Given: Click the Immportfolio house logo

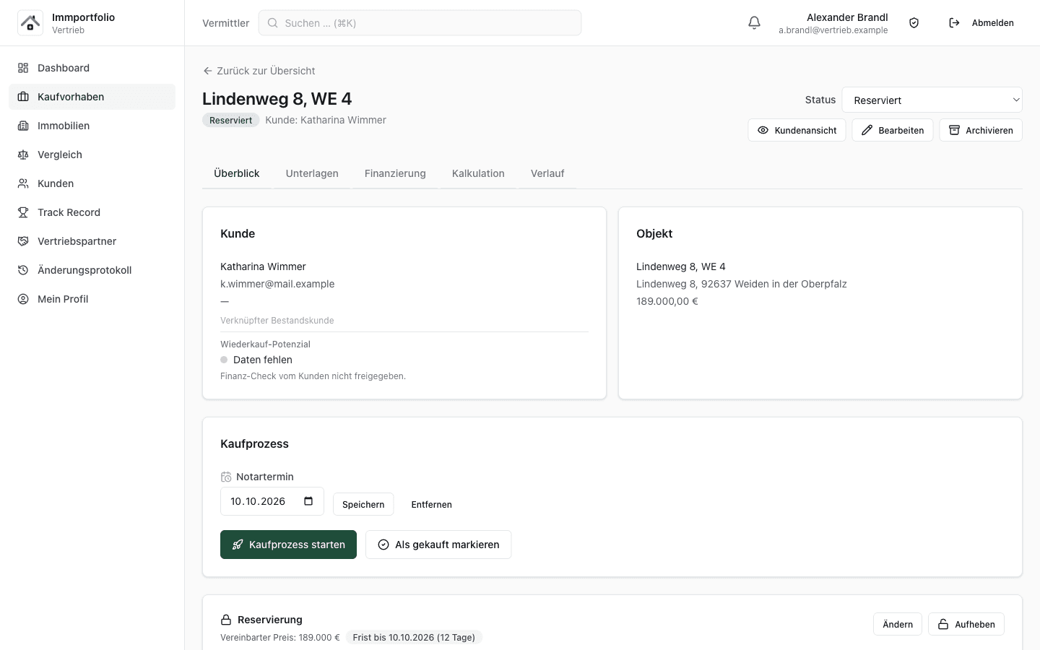Looking at the screenshot, I should 30,23.
